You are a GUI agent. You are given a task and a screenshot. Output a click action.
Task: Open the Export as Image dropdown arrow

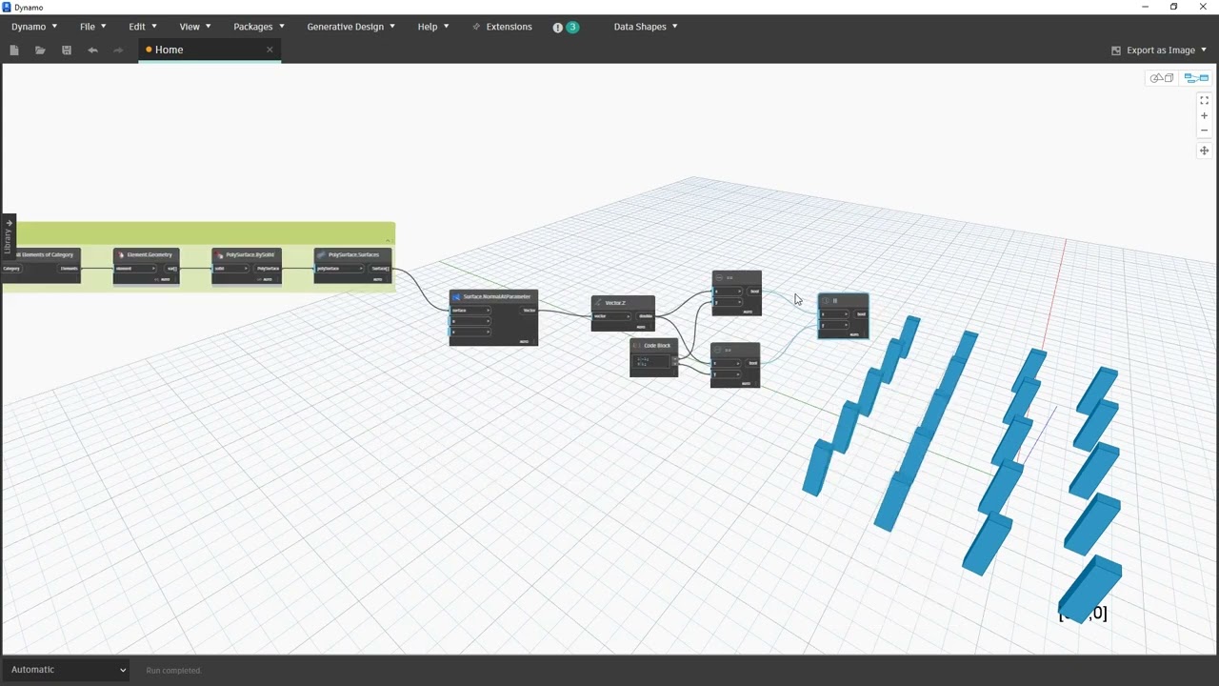pyautogui.click(x=1204, y=50)
